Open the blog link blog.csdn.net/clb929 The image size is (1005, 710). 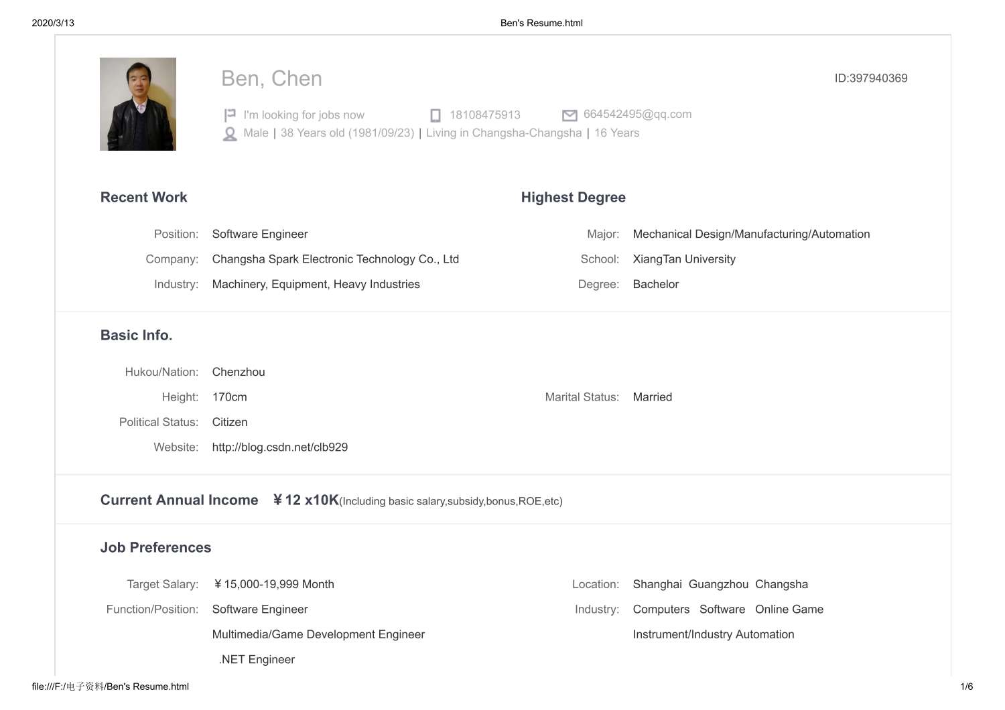pos(280,447)
